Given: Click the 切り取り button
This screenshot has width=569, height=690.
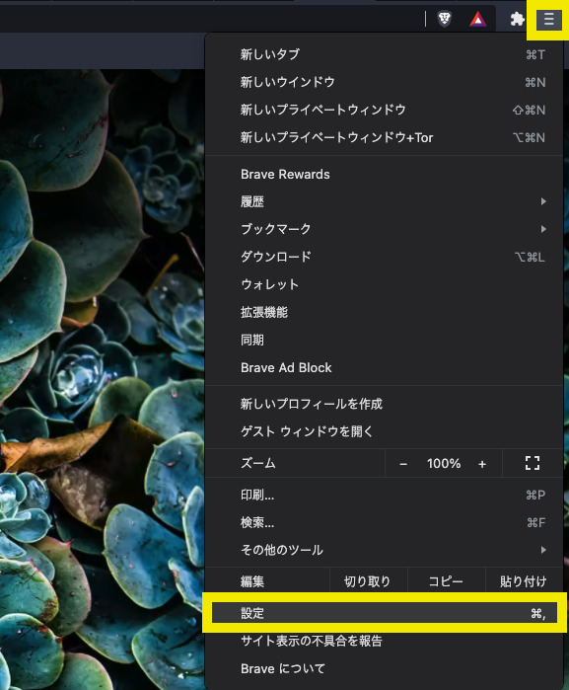Looking at the screenshot, I should [368, 581].
